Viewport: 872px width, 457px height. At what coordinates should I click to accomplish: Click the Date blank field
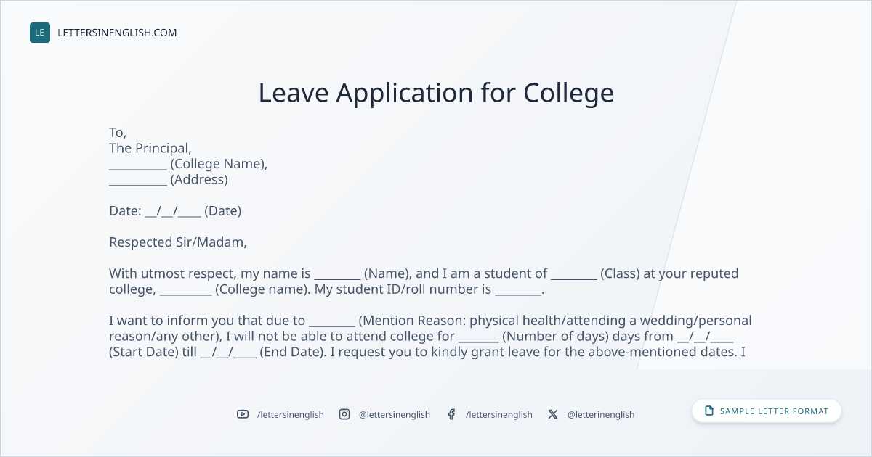coord(173,211)
